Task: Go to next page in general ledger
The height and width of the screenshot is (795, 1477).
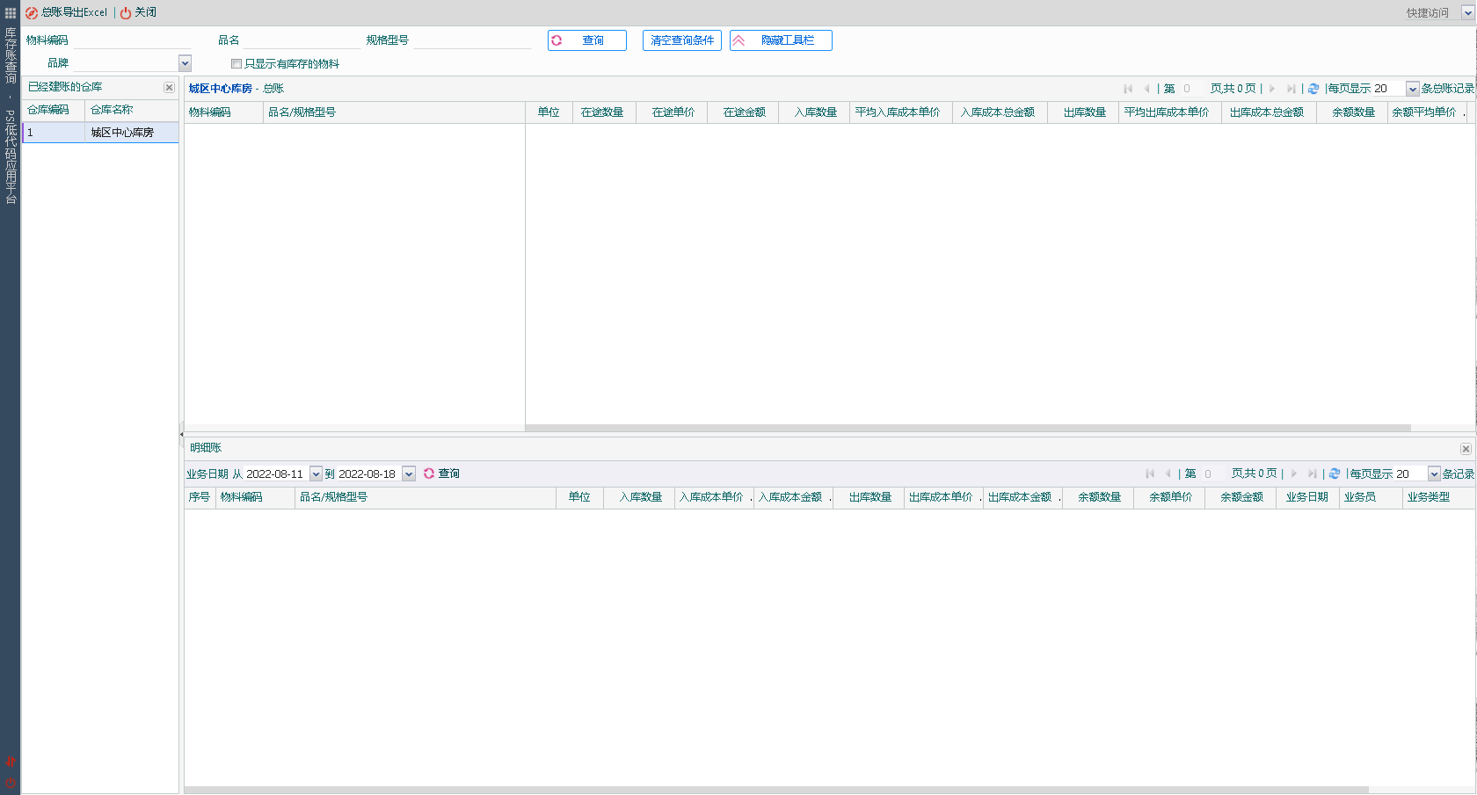Action: point(1272,89)
